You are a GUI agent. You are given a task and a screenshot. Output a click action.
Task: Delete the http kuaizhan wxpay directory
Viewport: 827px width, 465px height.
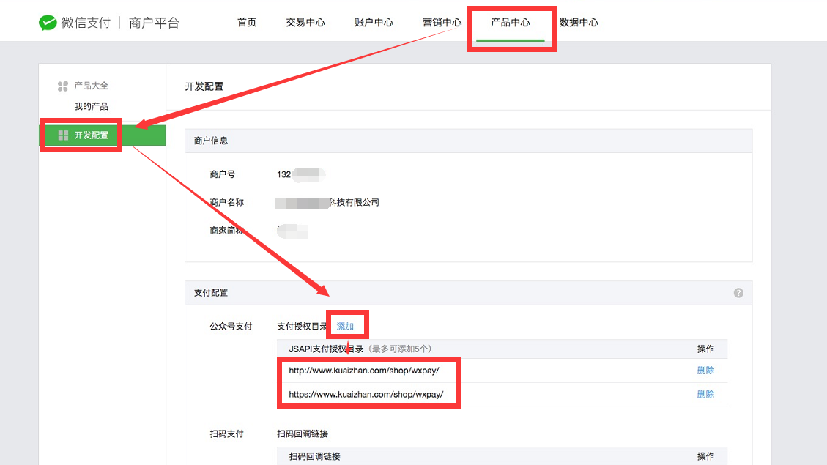pyautogui.click(x=705, y=371)
